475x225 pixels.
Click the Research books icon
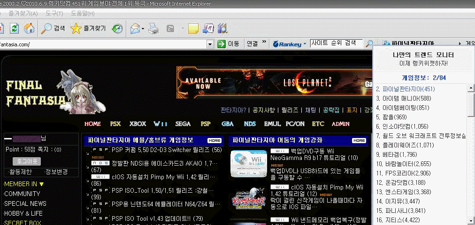[x=222, y=29]
